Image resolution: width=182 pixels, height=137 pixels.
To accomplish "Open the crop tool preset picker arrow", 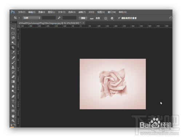I will click(19, 18).
